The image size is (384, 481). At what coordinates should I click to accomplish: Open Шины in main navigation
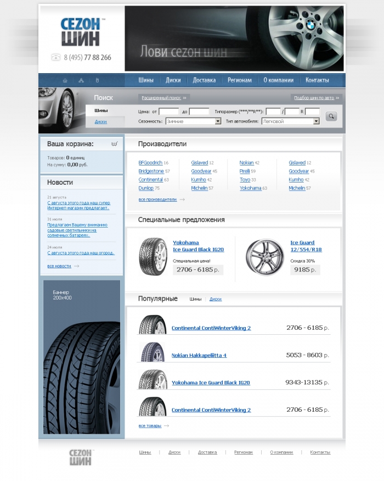click(146, 80)
